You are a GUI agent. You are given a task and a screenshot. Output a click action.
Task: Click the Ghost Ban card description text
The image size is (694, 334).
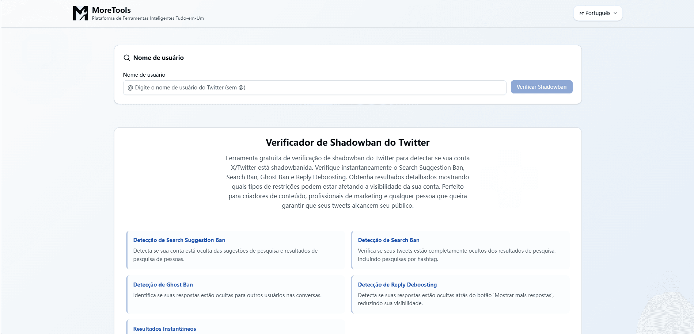tap(227, 295)
